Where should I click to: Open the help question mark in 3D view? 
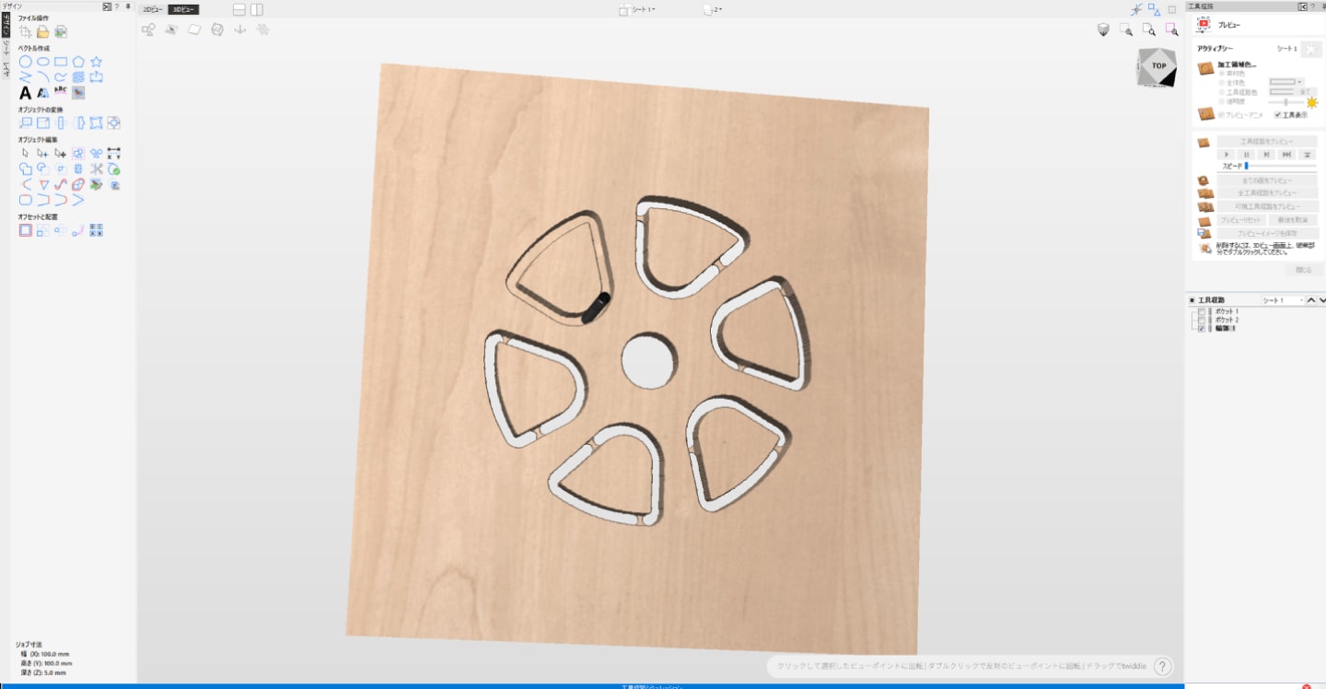(x=1163, y=666)
